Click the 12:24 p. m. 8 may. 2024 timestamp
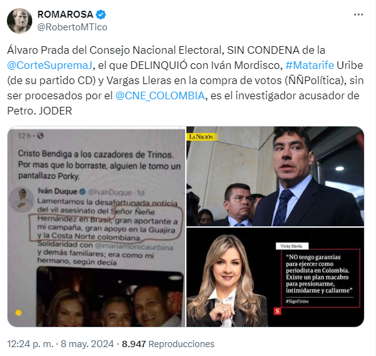Screen dimensions: 376x356 click(61, 344)
